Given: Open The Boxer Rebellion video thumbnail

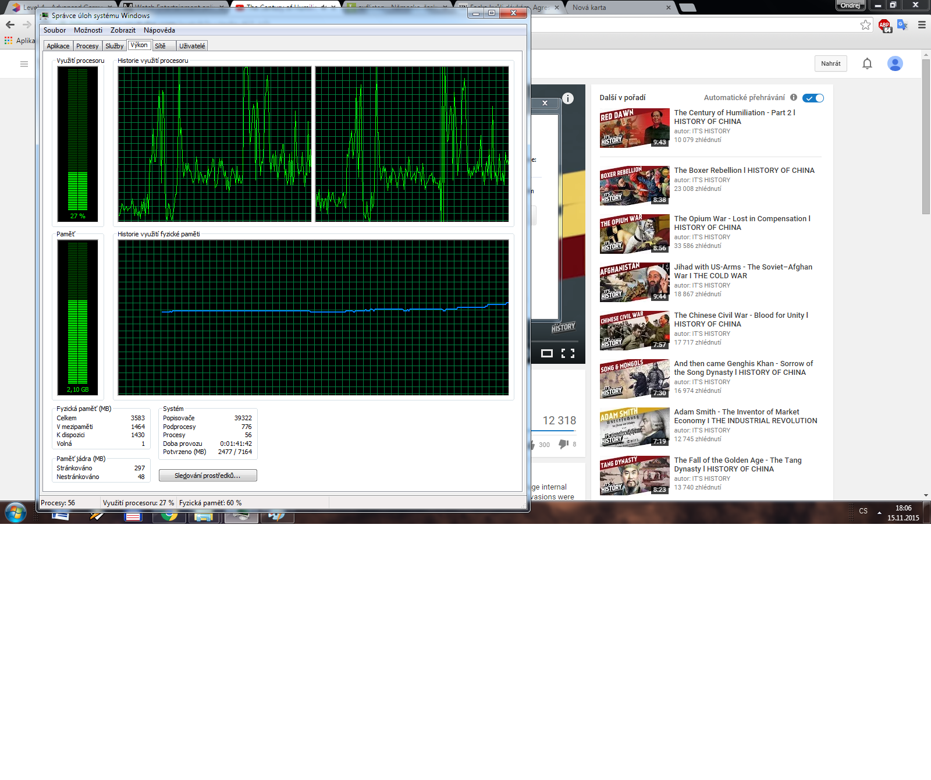Looking at the screenshot, I should click(634, 185).
